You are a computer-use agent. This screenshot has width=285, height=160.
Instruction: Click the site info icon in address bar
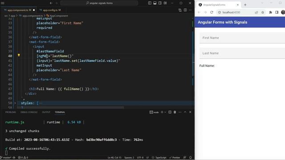pyautogui.click(x=220, y=12)
